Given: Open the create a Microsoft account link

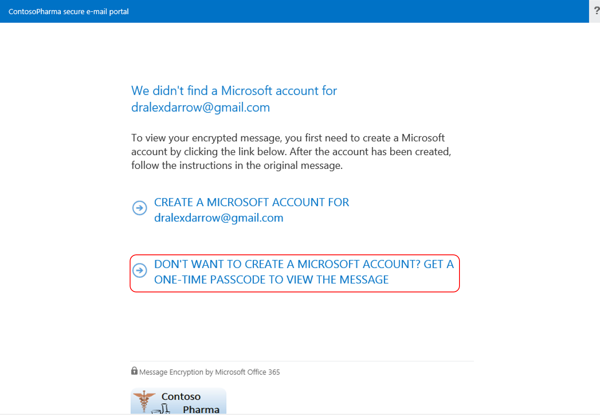Looking at the screenshot, I should point(251,202).
